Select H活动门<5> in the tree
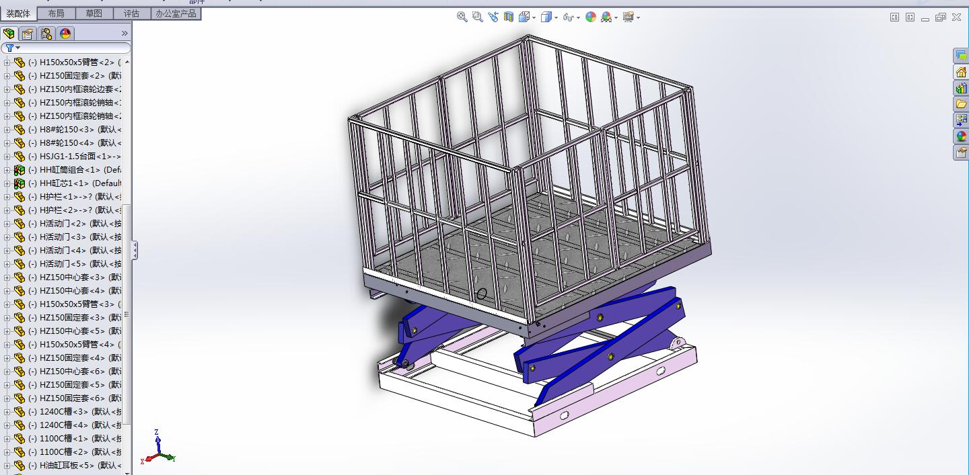This screenshot has width=969, height=475. tap(75, 264)
